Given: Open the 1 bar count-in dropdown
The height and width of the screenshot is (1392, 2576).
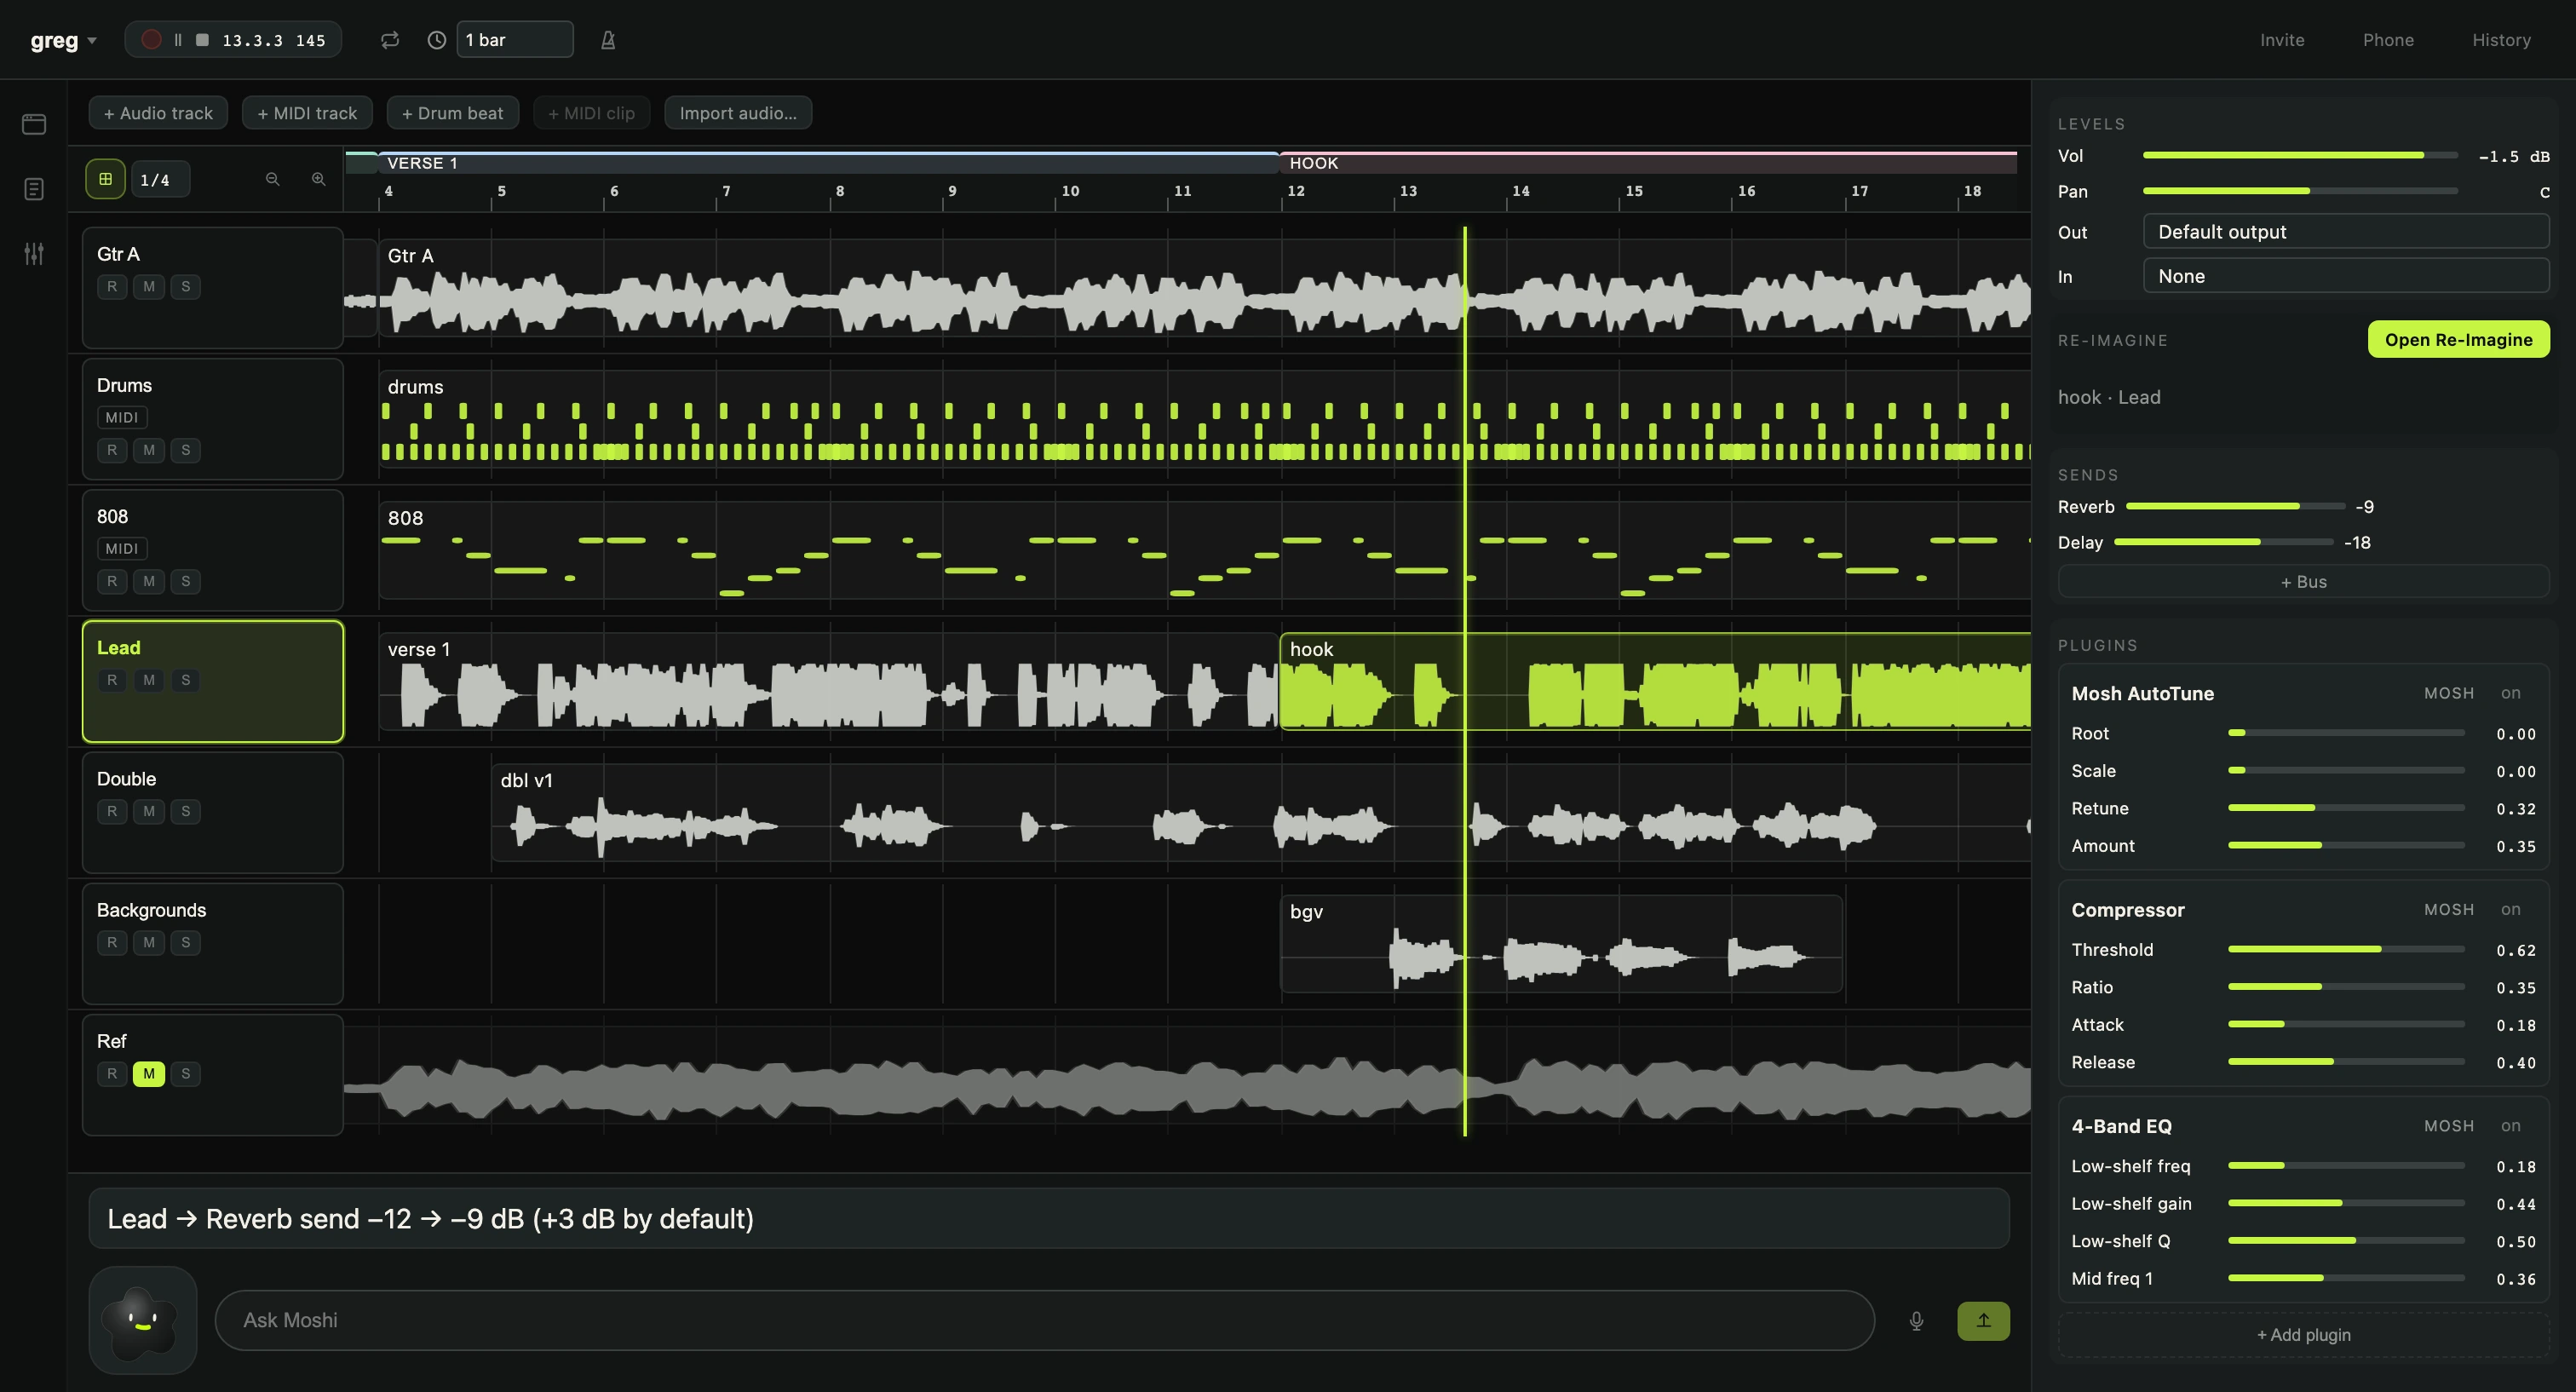Looking at the screenshot, I should (515, 40).
